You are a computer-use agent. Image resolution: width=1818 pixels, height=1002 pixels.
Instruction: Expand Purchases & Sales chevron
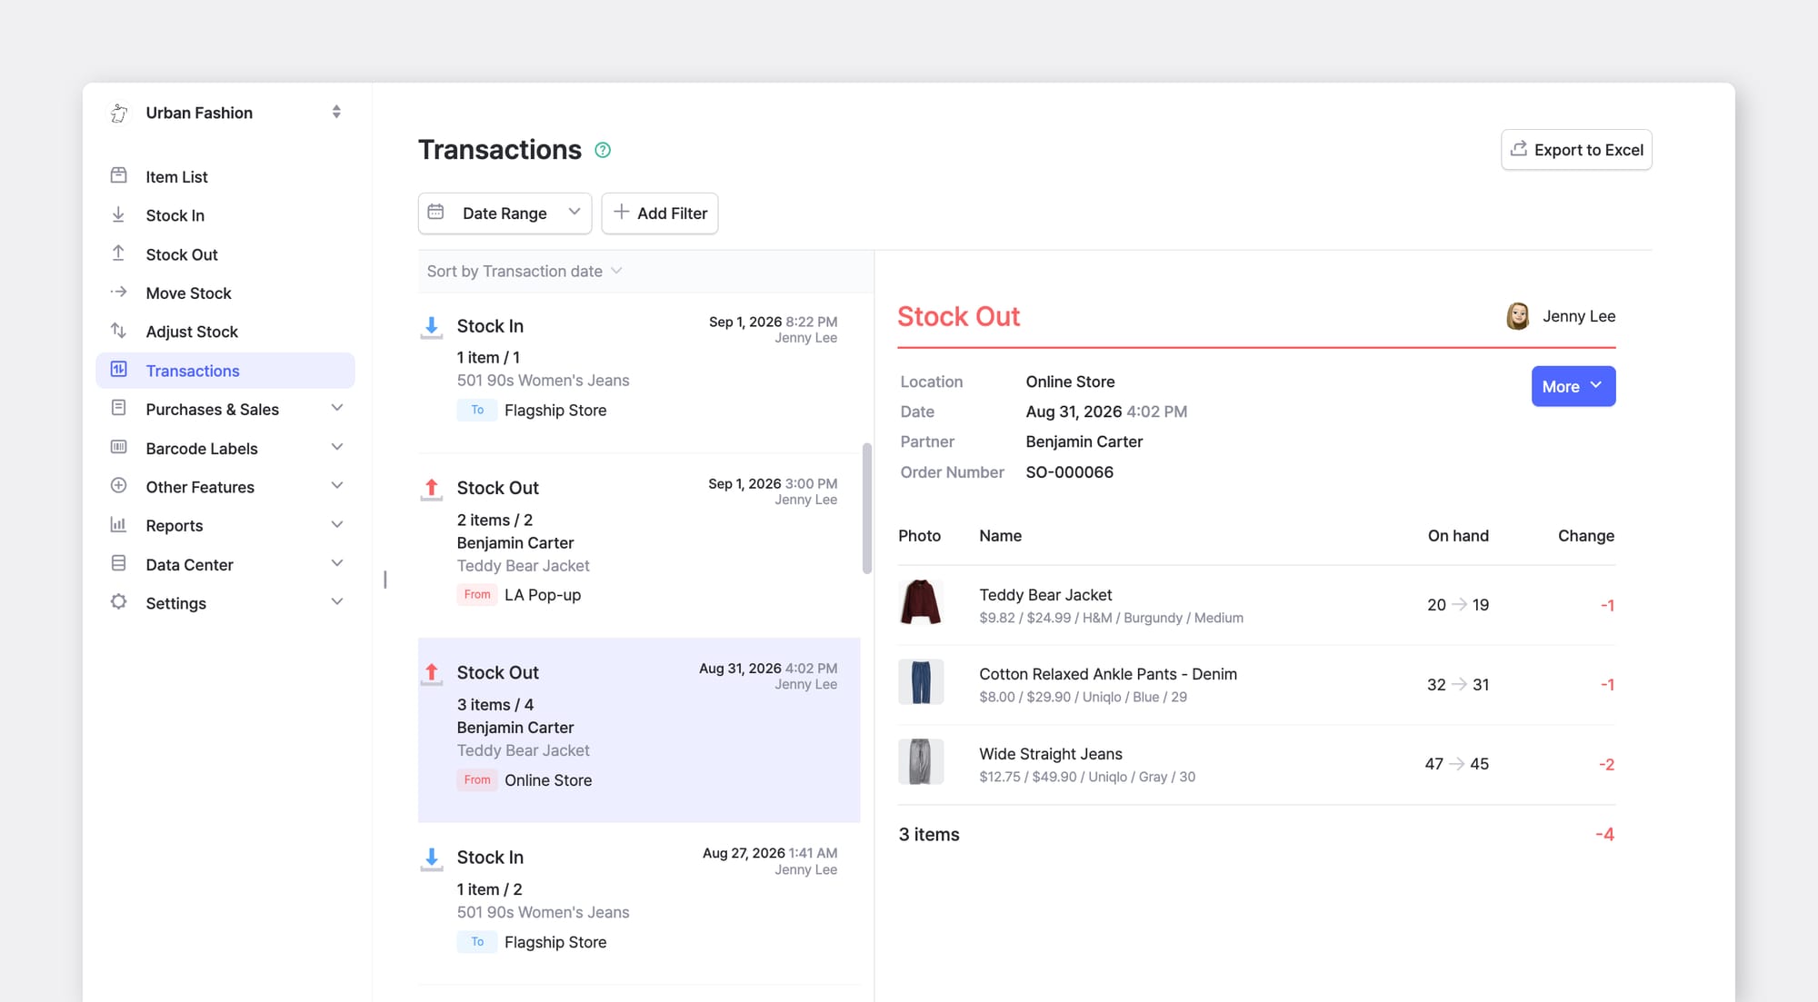337,408
